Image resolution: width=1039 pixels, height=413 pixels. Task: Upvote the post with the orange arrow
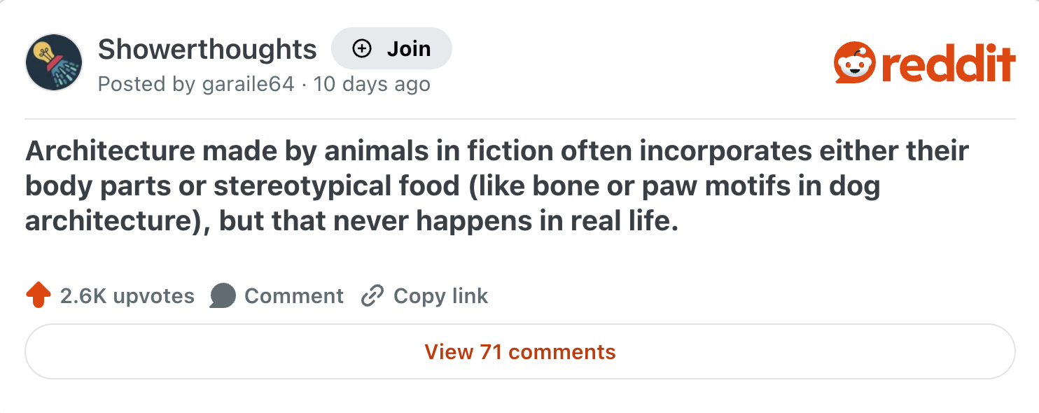point(39,295)
